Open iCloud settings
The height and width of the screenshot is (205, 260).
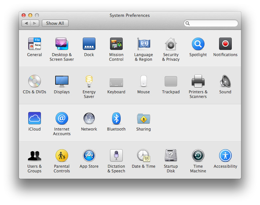pos(35,118)
